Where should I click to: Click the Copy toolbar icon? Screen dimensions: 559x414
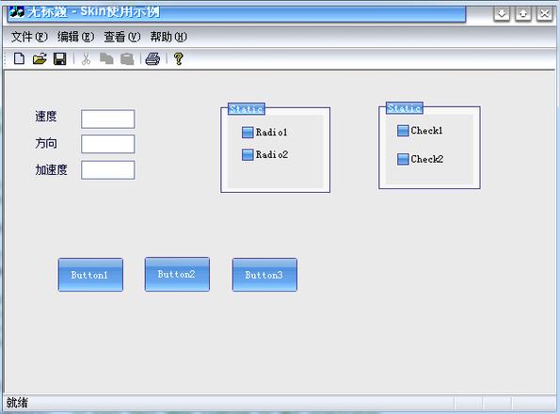[x=106, y=59]
